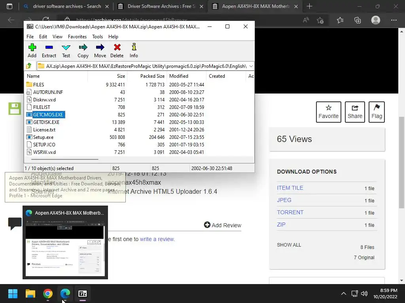Viewport: 405px width, 303px height.
Task: Close the Aopen AX45H-8X MAX browser tab
Action: [x=296, y=6]
